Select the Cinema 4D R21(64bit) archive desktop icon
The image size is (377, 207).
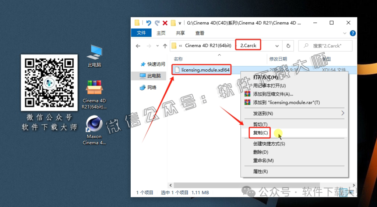click(x=94, y=94)
